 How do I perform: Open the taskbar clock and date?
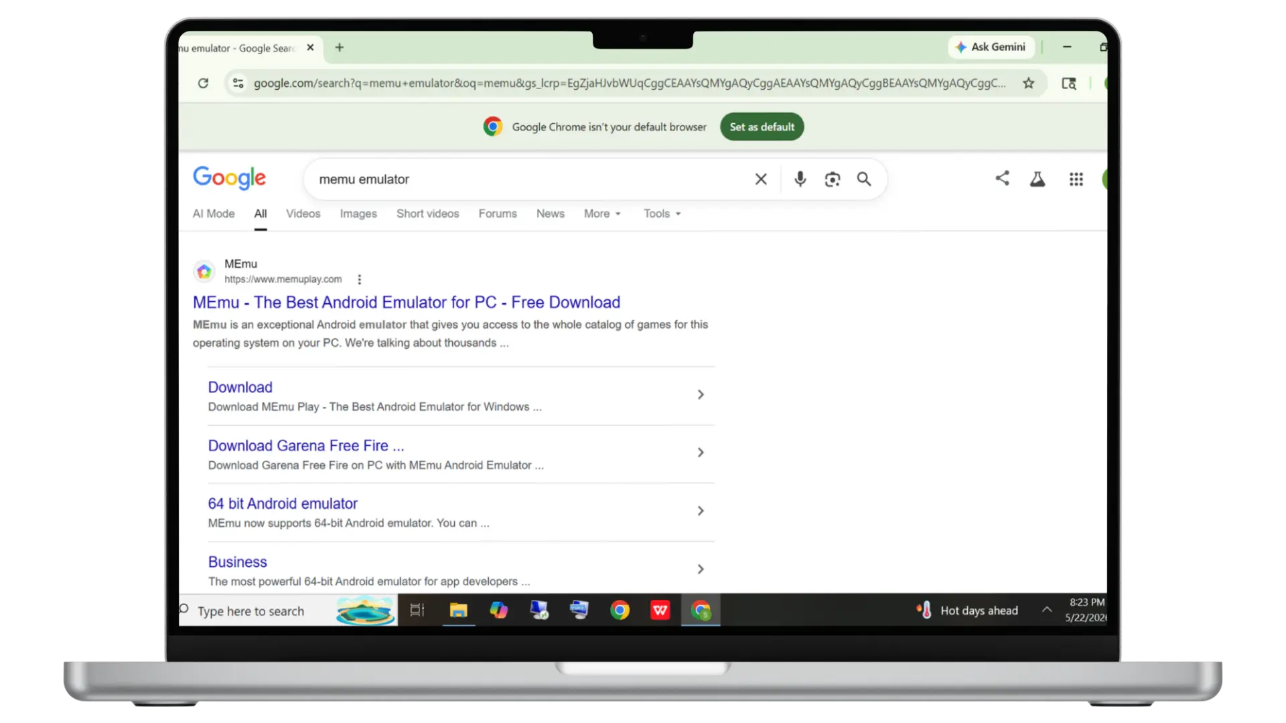(1086, 611)
